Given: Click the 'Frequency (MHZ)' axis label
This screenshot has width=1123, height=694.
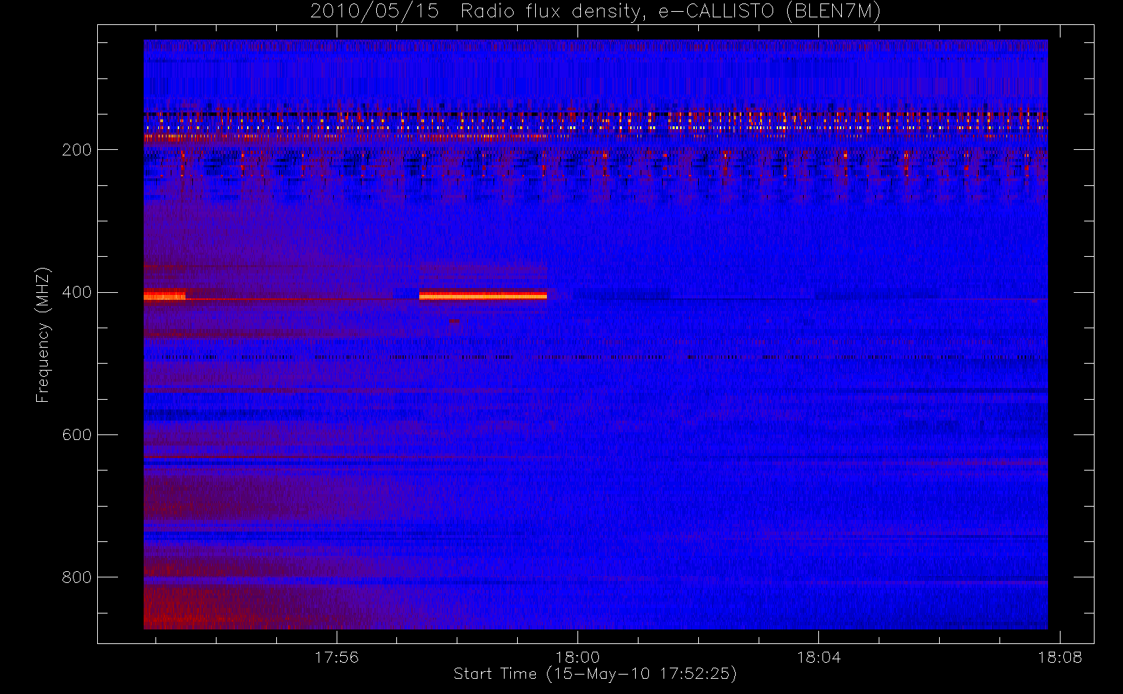Looking at the screenshot, I should point(43,335).
